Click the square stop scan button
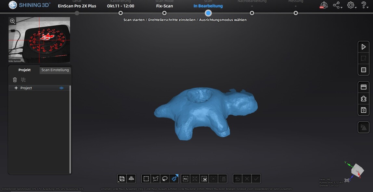Viewport: 373px width, 192px height. 364,70
